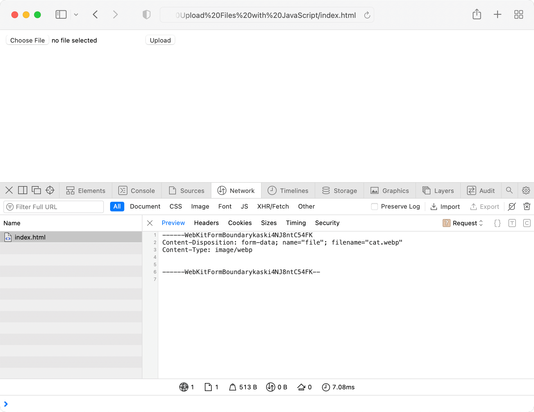Click the Choose File button

(x=27, y=40)
